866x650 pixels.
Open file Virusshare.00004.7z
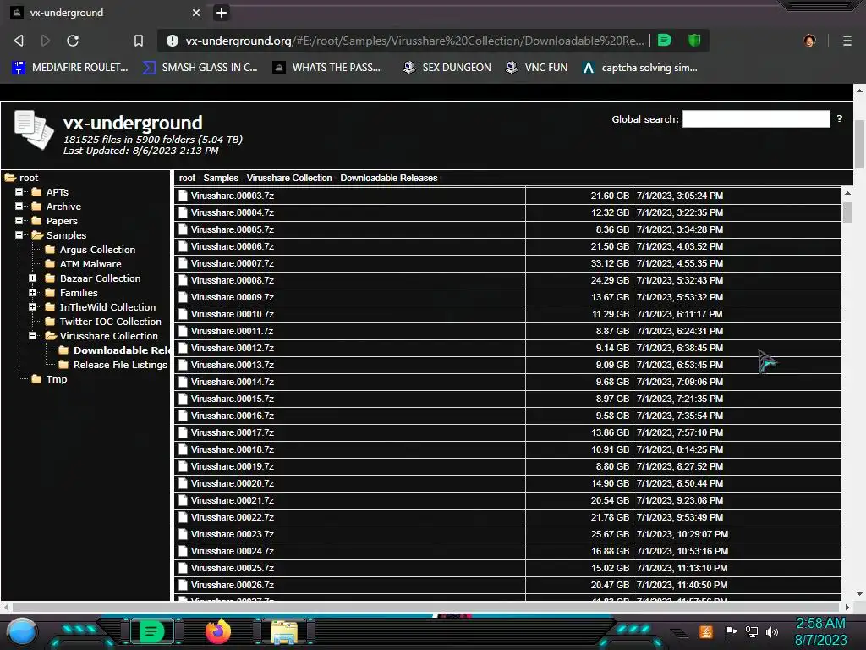pyautogui.click(x=233, y=212)
